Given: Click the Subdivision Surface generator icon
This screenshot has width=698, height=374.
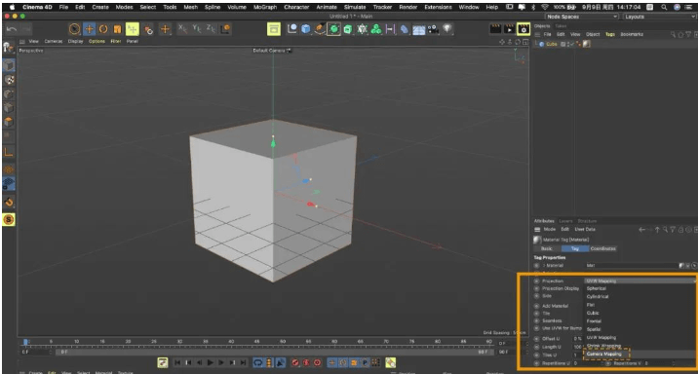Looking at the screenshot, I should [x=333, y=29].
